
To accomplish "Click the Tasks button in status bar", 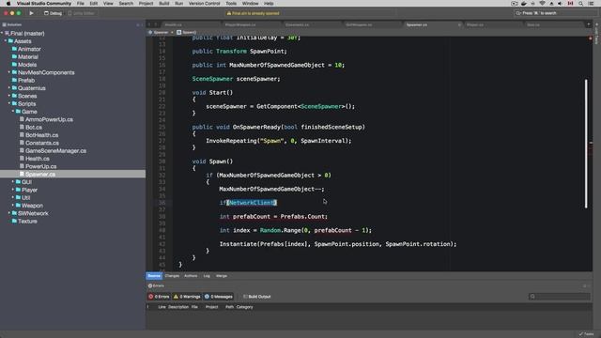I will click(x=586, y=334).
